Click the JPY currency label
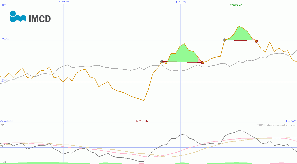The width and height of the screenshot is (297, 164). 4,5
